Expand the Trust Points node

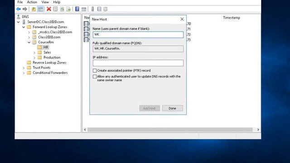[24, 68]
